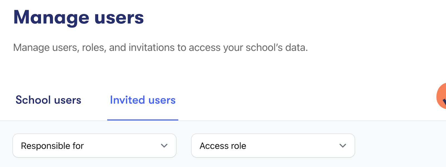Click the "Access role" label text
The height and width of the screenshot is (167, 446).
click(x=223, y=146)
